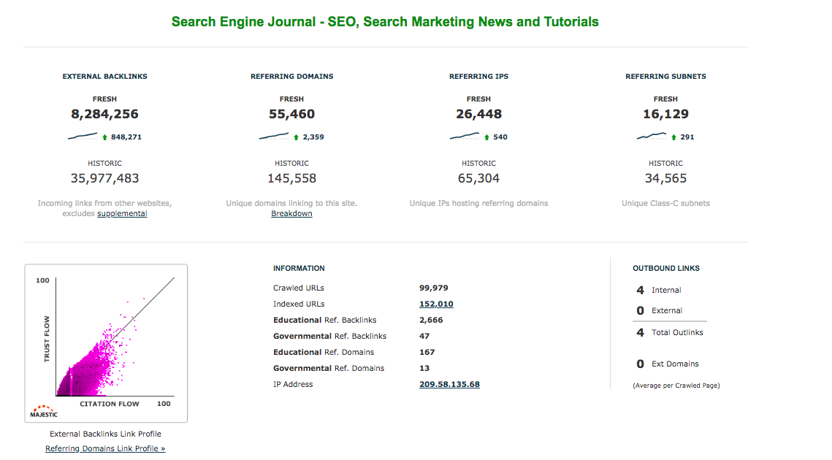This screenshot has height=460, width=832.
Task: Click the Referring Subnets column heading
Action: tap(666, 77)
